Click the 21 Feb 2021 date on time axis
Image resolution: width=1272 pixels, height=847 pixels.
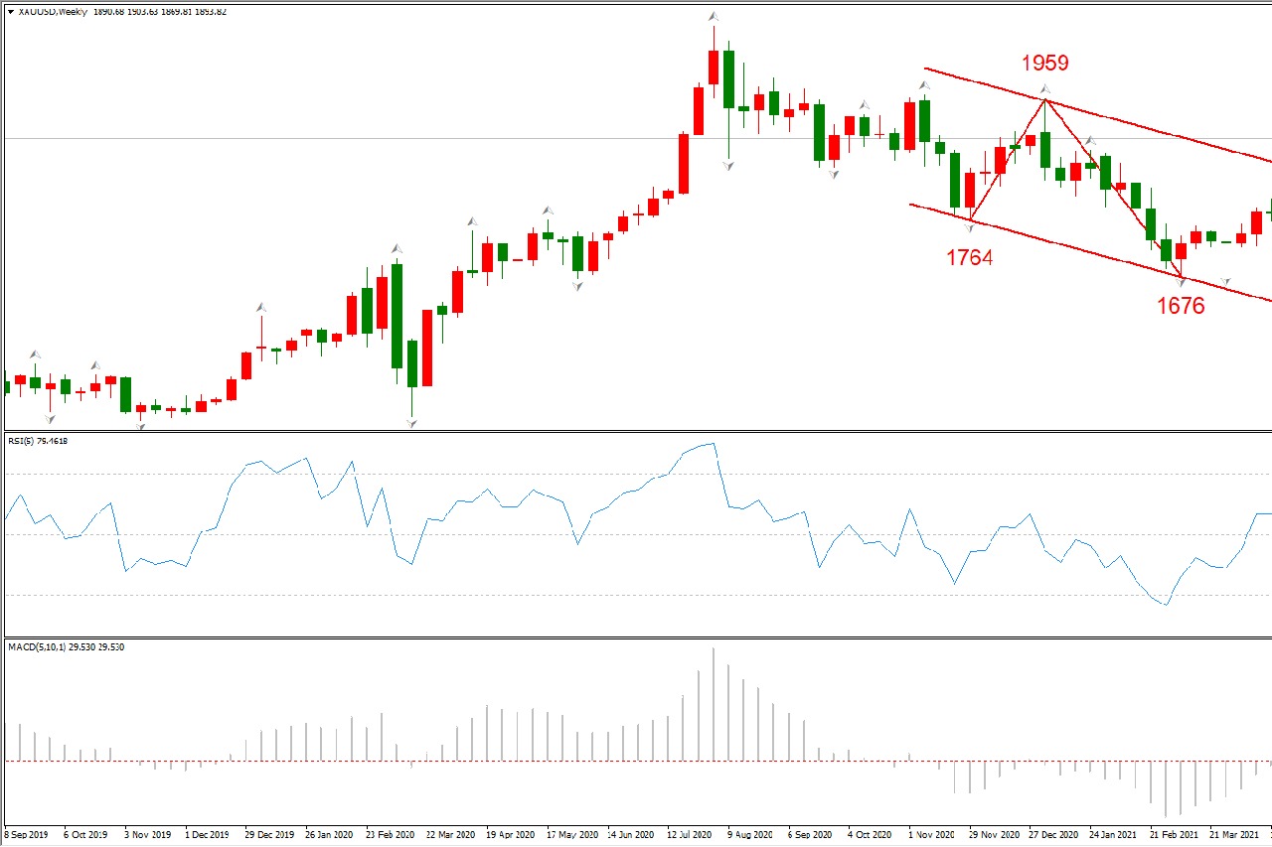click(1176, 835)
